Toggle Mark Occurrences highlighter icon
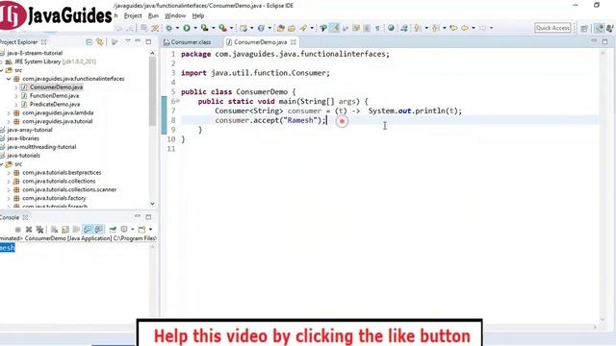This screenshot has width=616, height=346. 334,28
